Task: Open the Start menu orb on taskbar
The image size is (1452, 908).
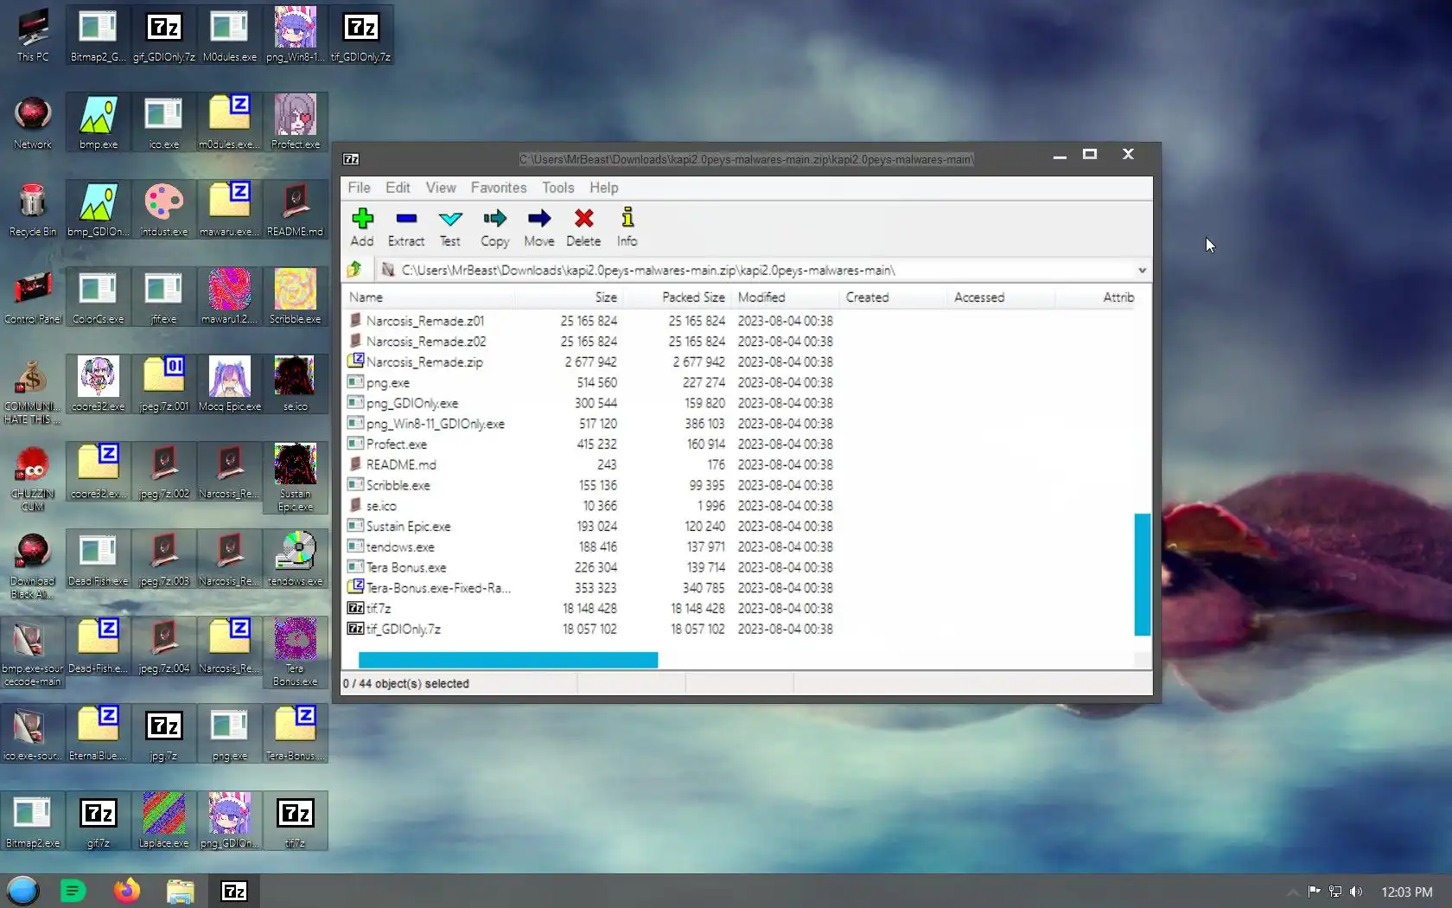Action: (x=23, y=891)
